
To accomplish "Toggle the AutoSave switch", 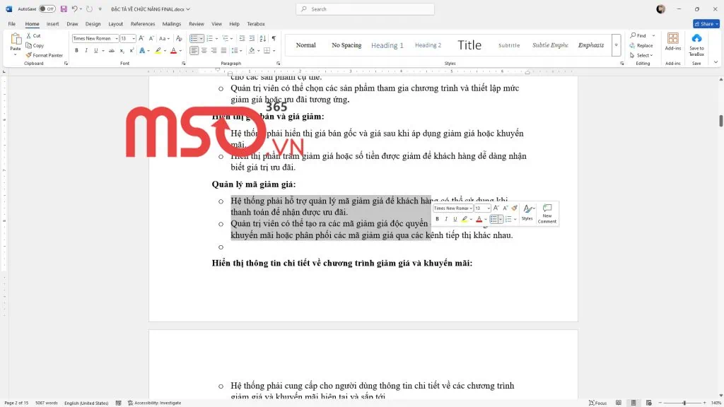I will (47, 9).
